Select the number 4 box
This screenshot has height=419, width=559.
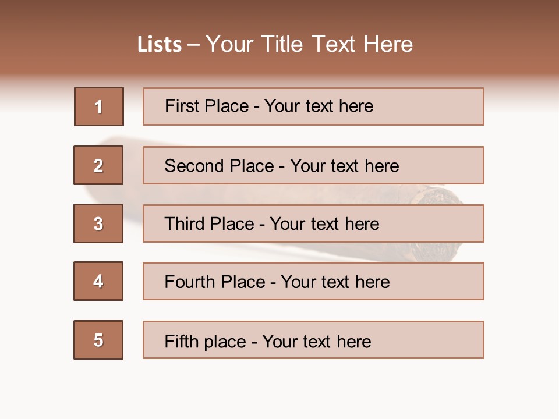point(98,281)
